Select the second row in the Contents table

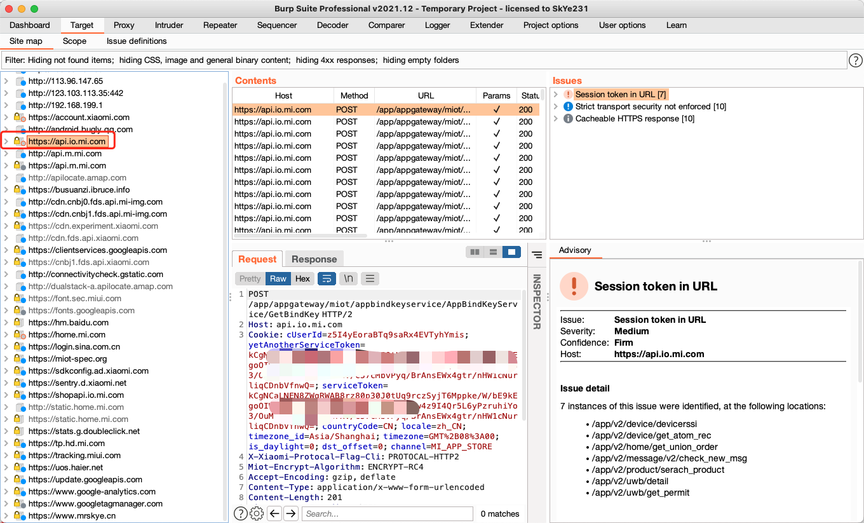386,122
